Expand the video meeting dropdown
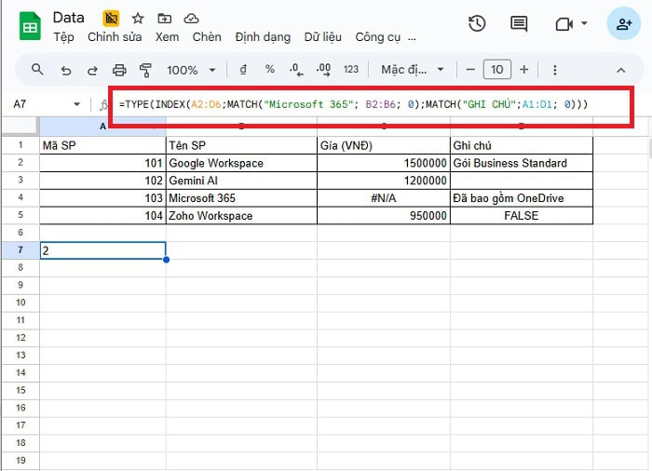This screenshot has height=471, width=652. pos(584,24)
